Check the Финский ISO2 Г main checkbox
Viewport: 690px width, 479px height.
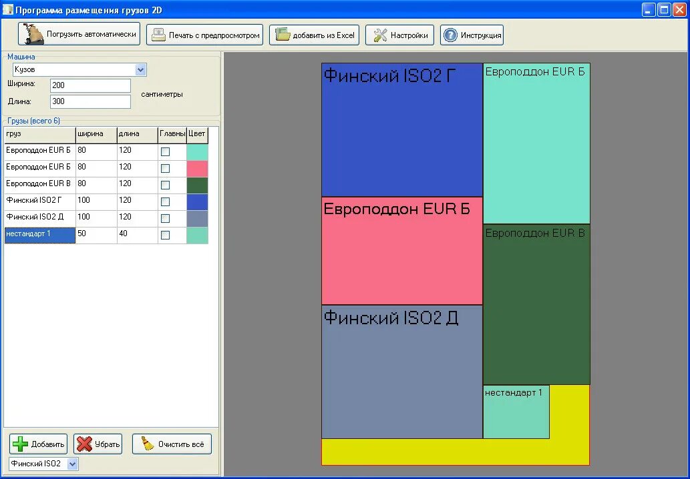165,201
